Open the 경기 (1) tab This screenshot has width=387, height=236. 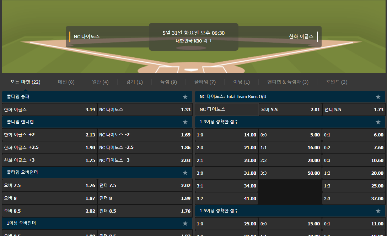(x=135, y=82)
